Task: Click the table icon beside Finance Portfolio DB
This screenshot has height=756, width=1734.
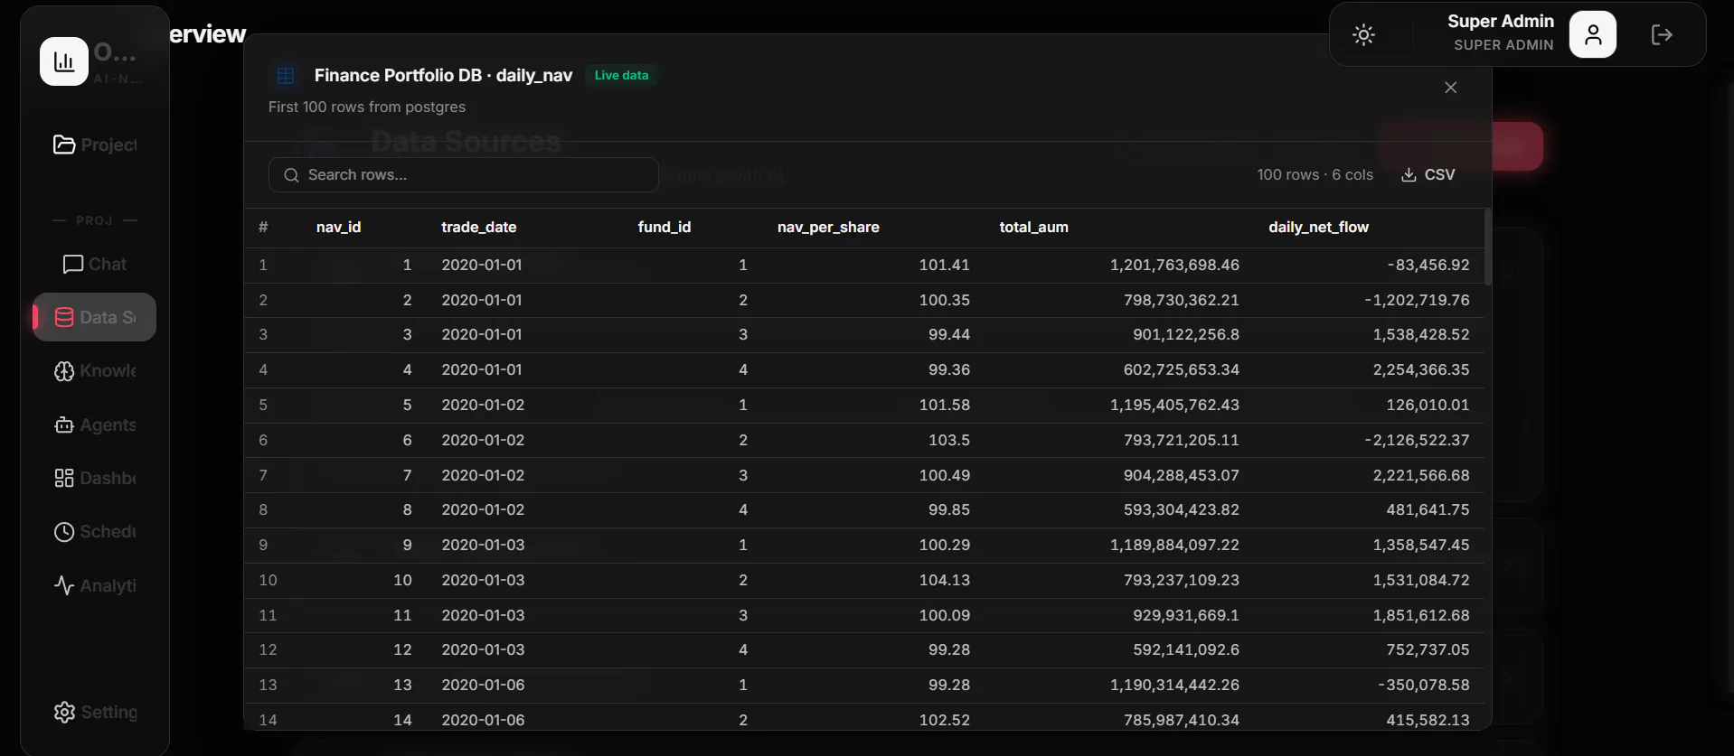Action: (286, 76)
